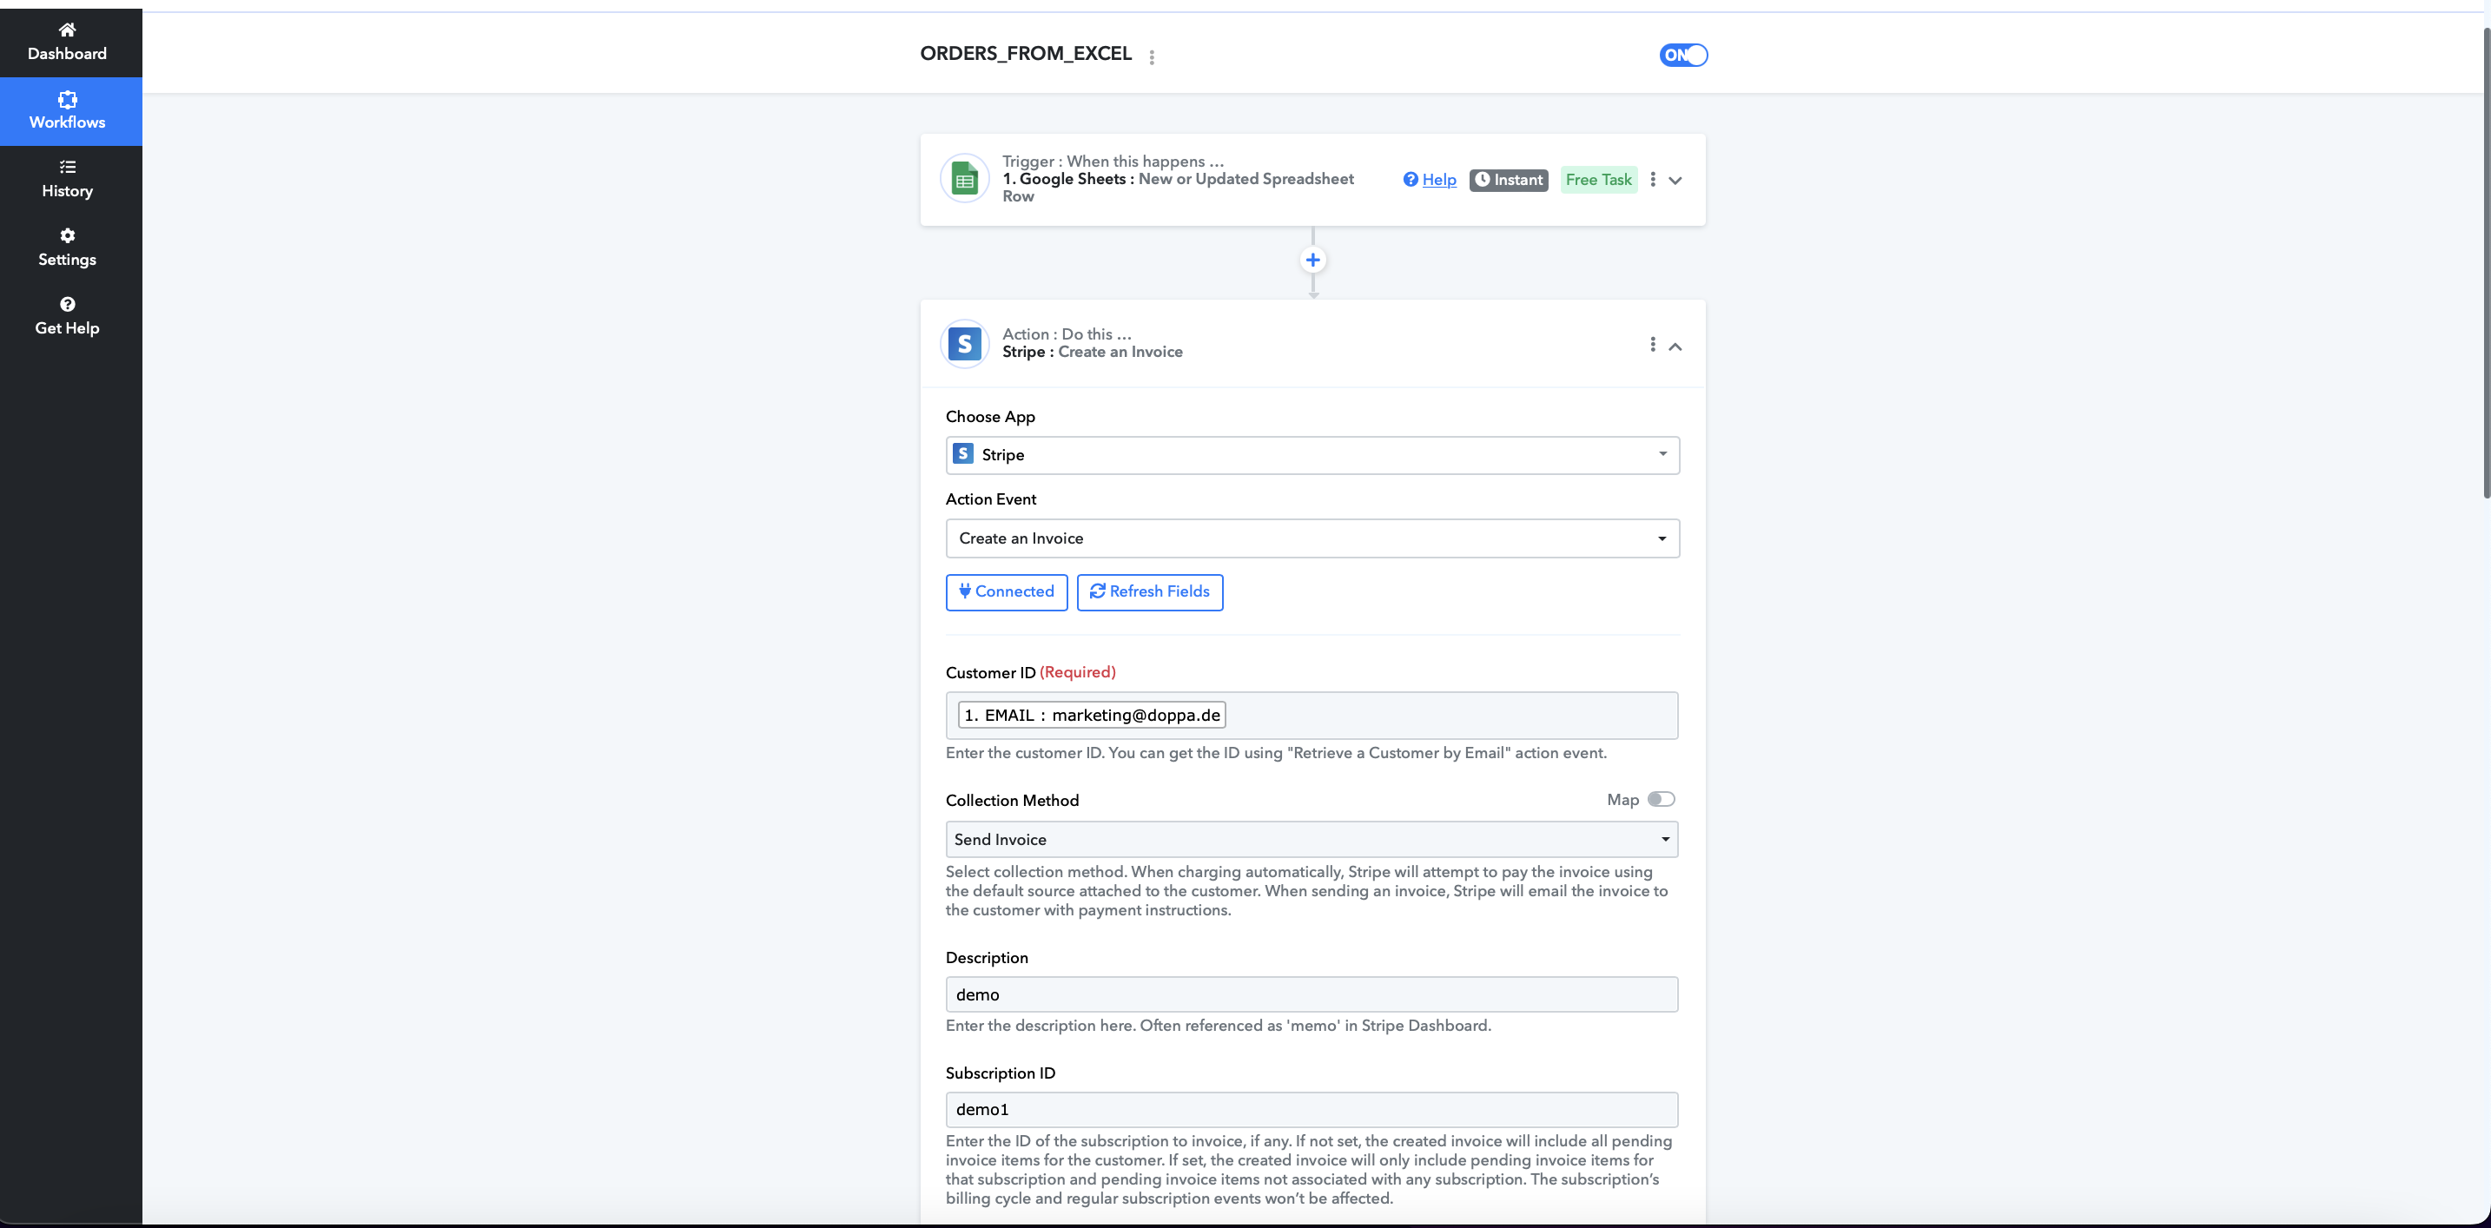
Task: Open the Settings gear icon
Action: 67,236
